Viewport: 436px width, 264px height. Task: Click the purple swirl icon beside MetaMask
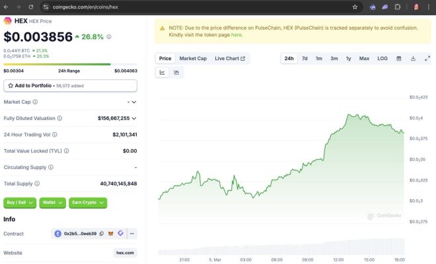[x=120, y=234]
